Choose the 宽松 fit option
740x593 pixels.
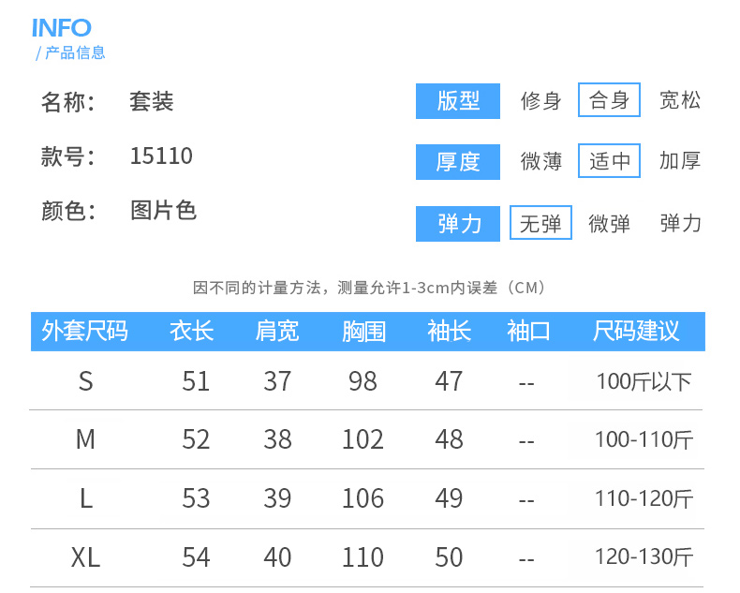(680, 100)
